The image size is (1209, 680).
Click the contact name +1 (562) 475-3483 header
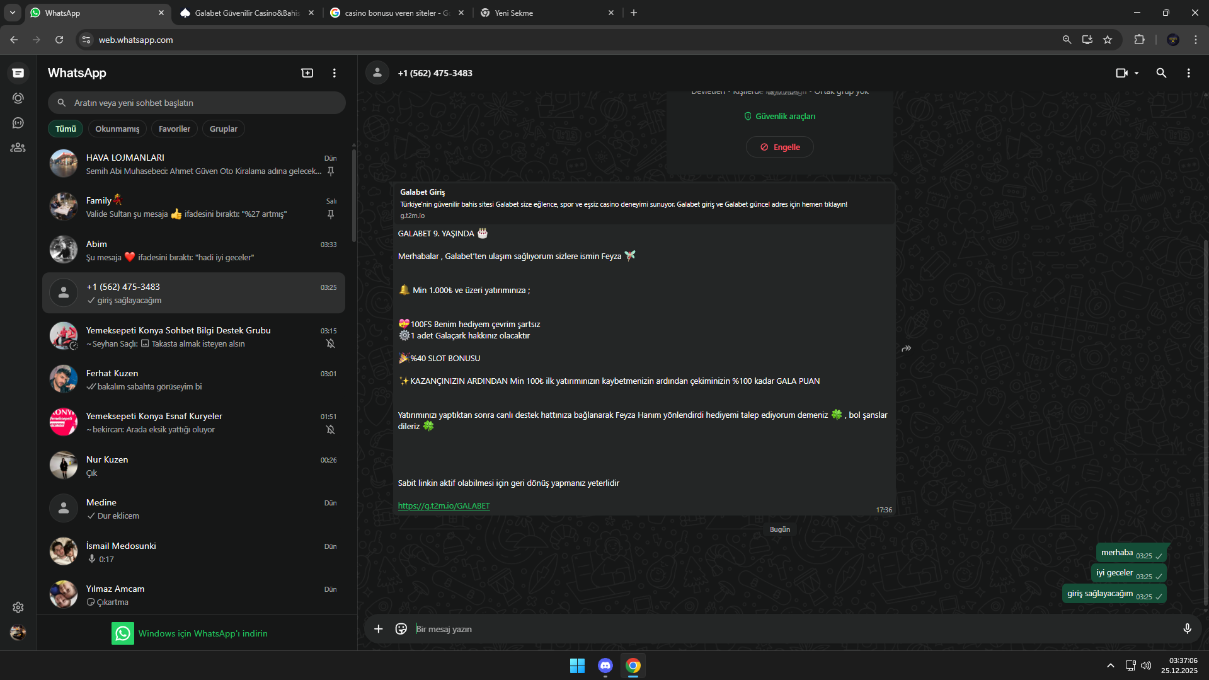point(435,73)
